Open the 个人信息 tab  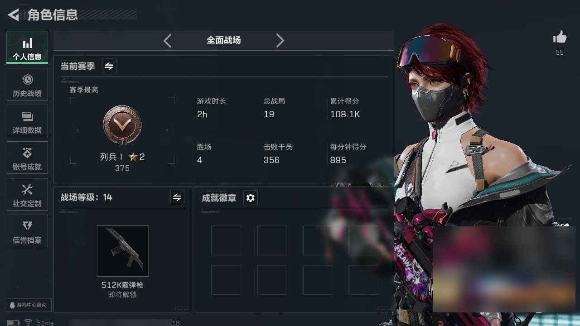click(x=27, y=48)
